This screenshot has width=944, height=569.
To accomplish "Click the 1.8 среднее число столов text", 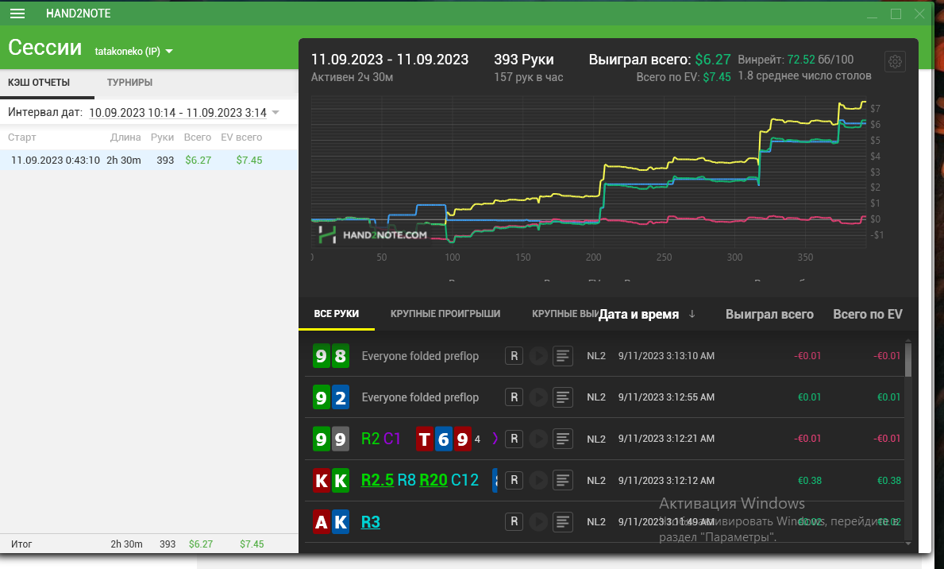I will (x=805, y=76).
